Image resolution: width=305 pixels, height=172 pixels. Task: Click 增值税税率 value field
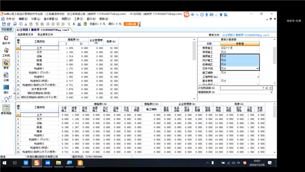click(246, 92)
